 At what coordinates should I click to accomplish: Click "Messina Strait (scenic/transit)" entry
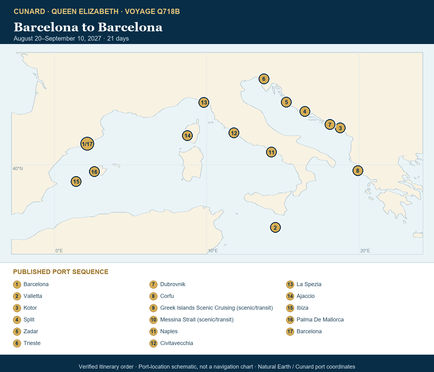tap(197, 320)
